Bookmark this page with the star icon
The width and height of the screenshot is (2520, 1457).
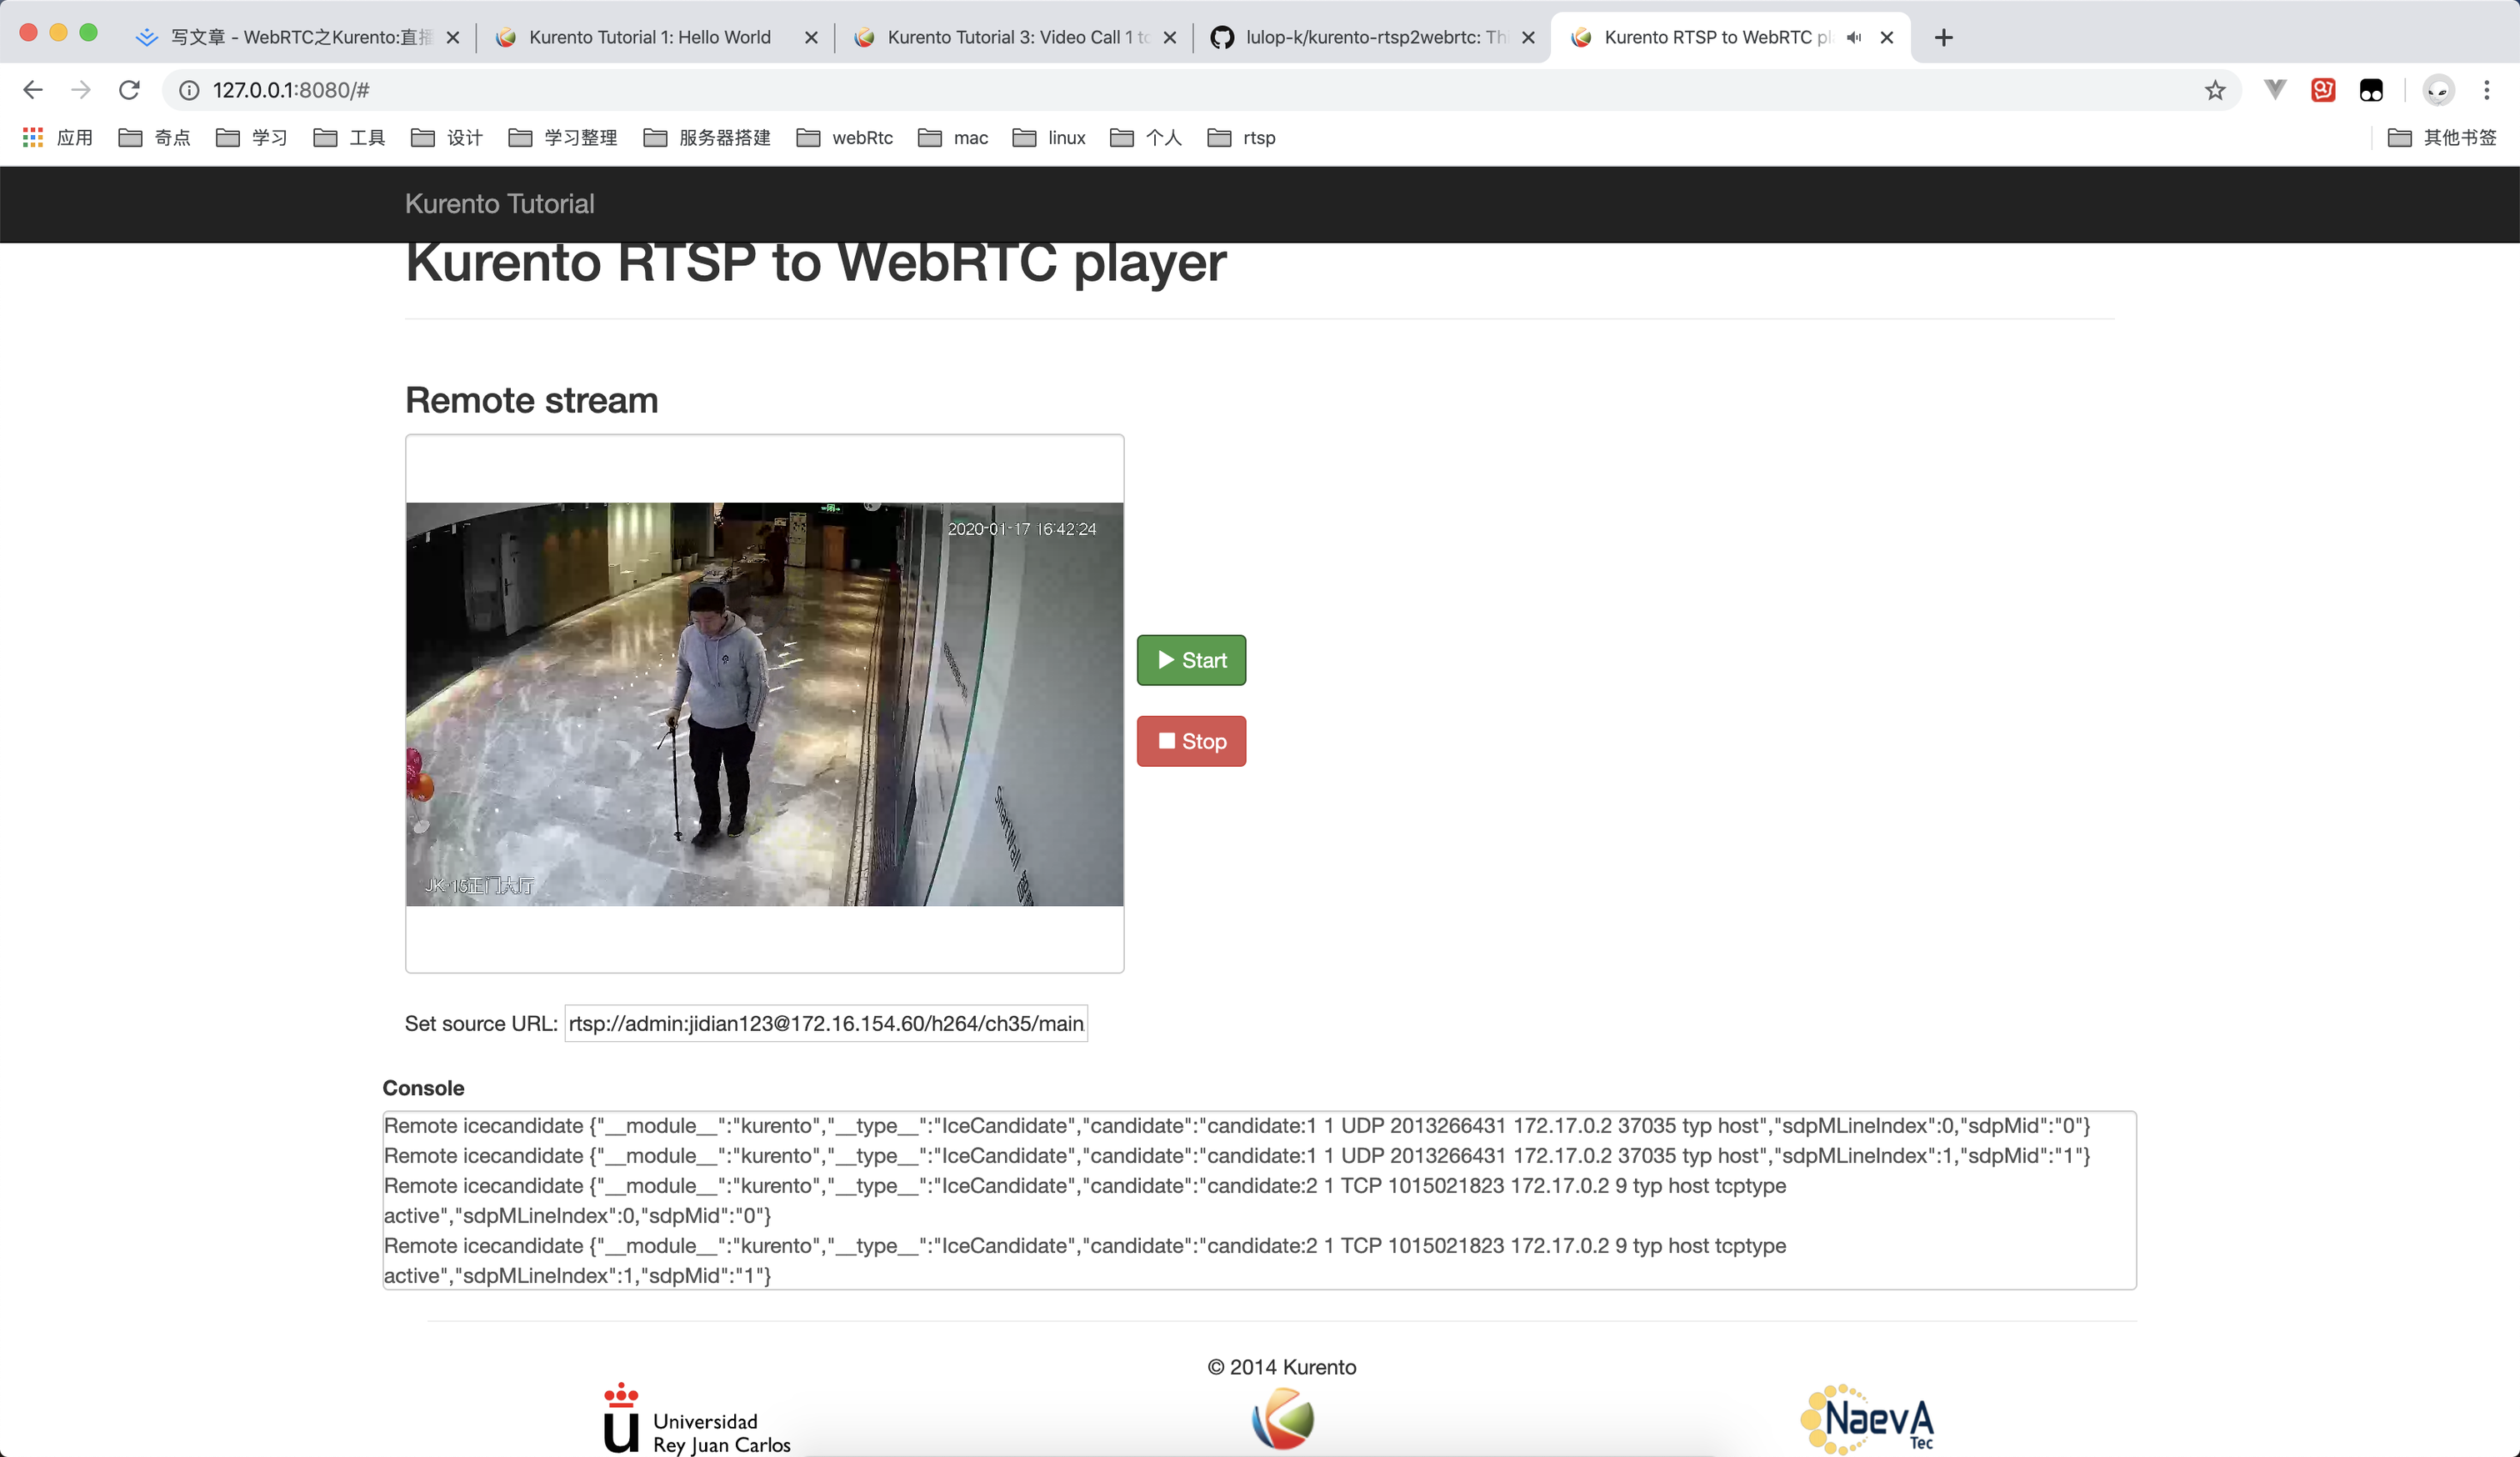pyautogui.click(x=2214, y=90)
